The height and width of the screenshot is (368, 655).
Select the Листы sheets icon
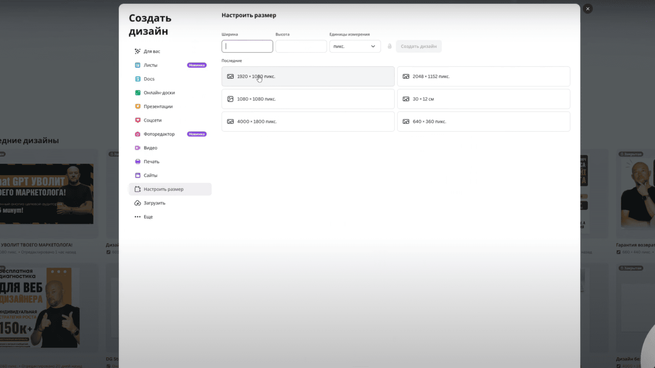[137, 65]
